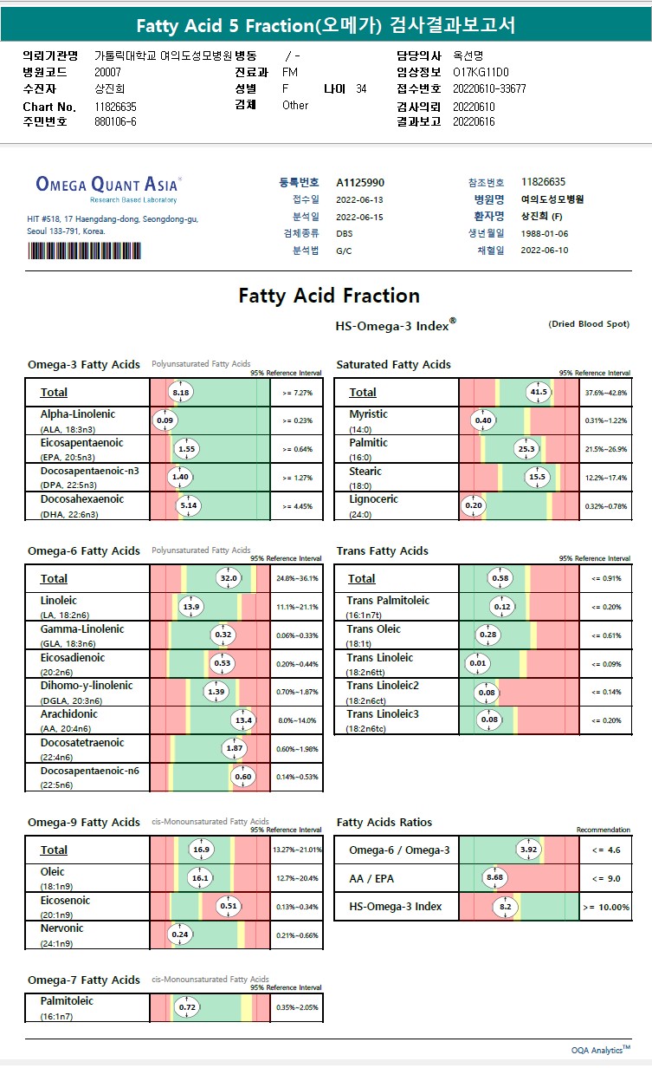Select the Eicosenoic 0.51 value bubble

click(229, 906)
